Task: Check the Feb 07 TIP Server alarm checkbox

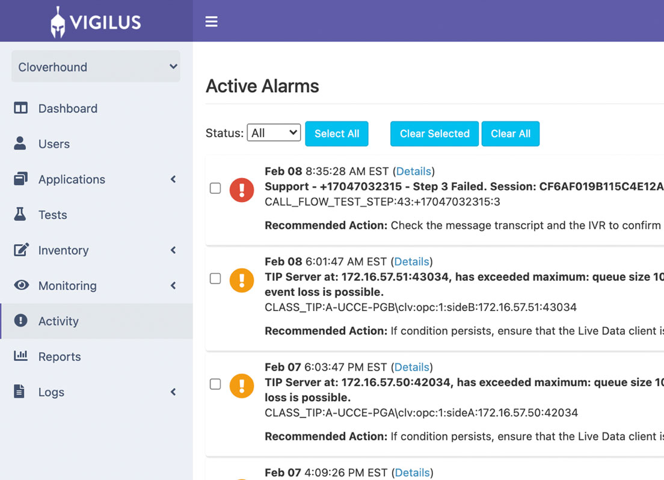Action: click(215, 384)
